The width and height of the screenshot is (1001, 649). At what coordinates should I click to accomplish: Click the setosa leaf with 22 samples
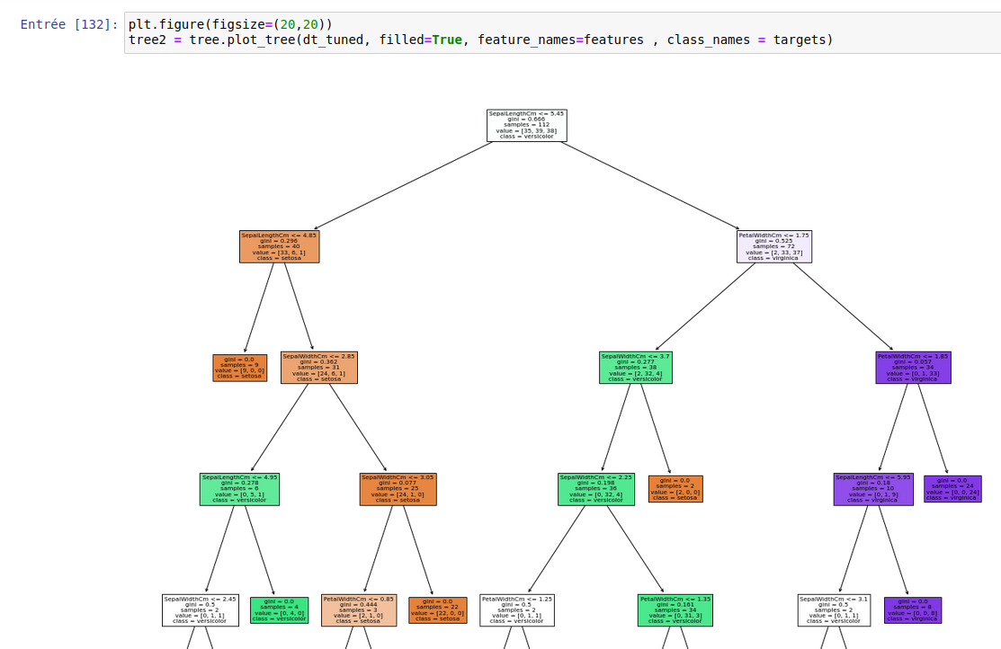(437, 610)
